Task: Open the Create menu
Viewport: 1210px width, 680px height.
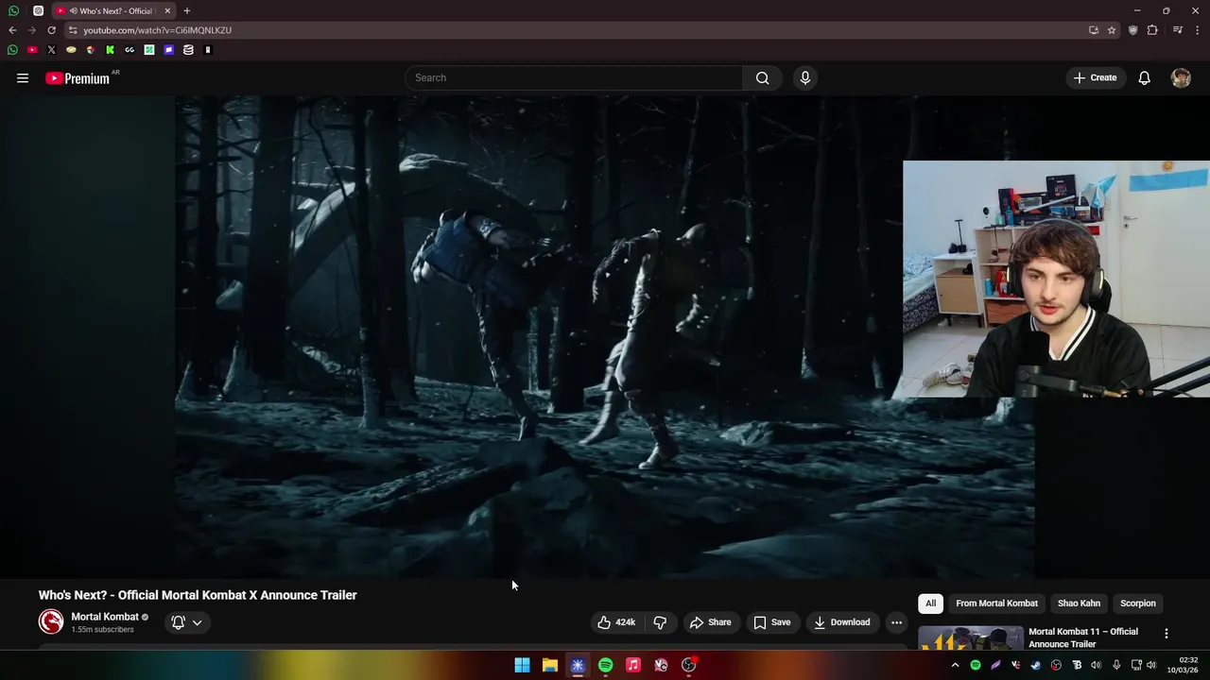Action: click(x=1095, y=77)
